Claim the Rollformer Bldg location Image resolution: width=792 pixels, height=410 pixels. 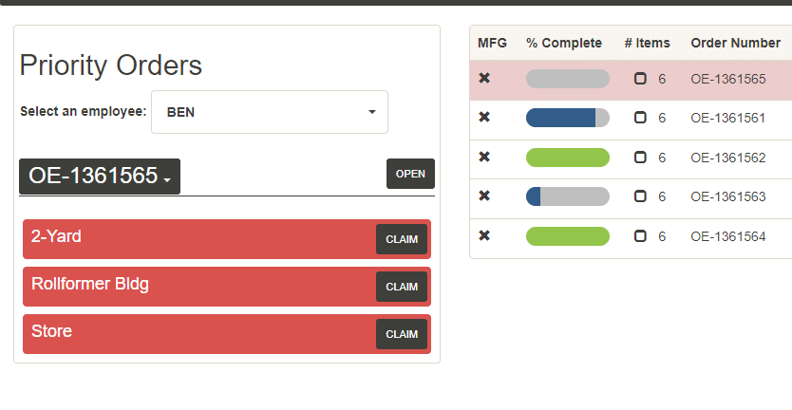click(x=402, y=287)
